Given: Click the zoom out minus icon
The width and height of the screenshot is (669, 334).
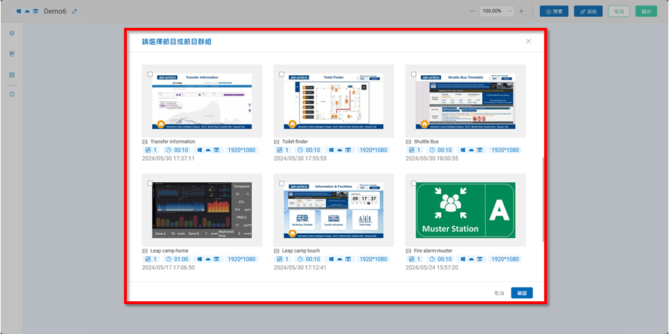Looking at the screenshot, I should [472, 11].
